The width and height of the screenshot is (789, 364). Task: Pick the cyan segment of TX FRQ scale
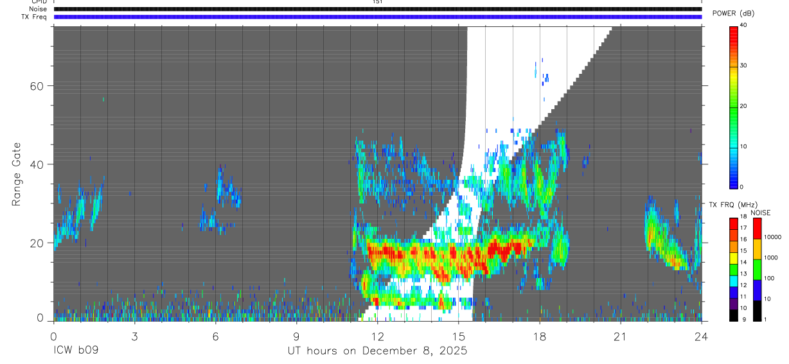pos(733,281)
